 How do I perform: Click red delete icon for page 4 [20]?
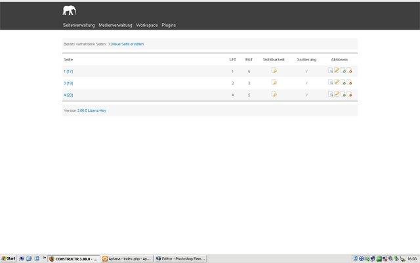tap(349, 94)
